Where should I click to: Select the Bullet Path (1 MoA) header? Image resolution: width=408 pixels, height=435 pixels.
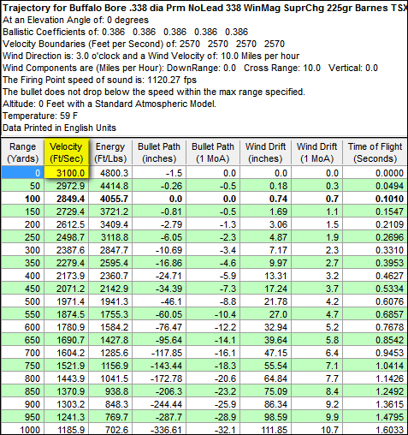[x=213, y=152]
